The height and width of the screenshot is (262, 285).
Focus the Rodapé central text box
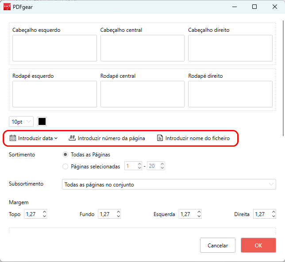[x=142, y=94]
